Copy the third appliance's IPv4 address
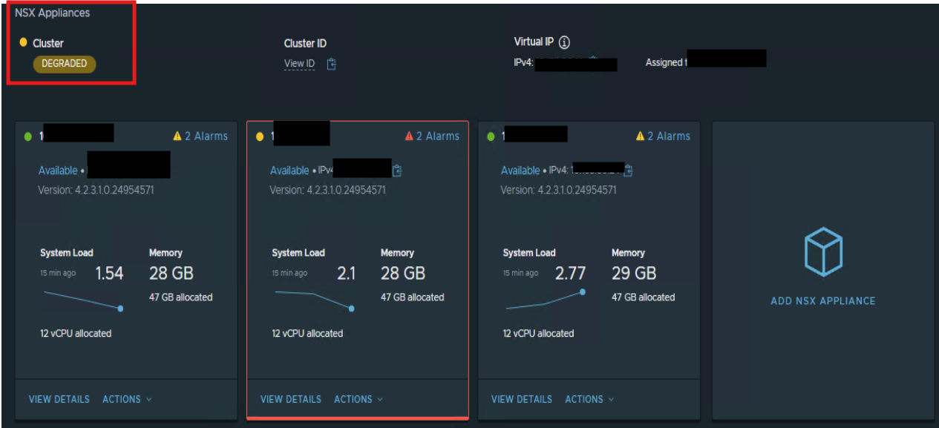Viewport: 939px width, 428px height. point(628,171)
